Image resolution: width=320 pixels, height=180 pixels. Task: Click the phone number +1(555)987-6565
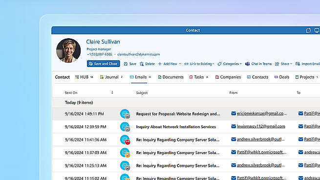point(99,54)
